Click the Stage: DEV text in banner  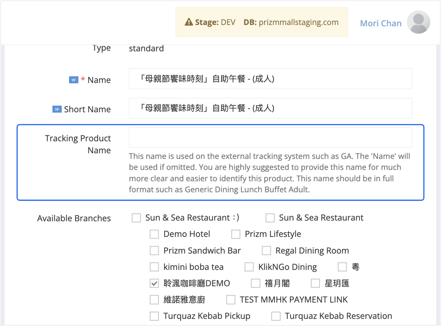(215, 22)
